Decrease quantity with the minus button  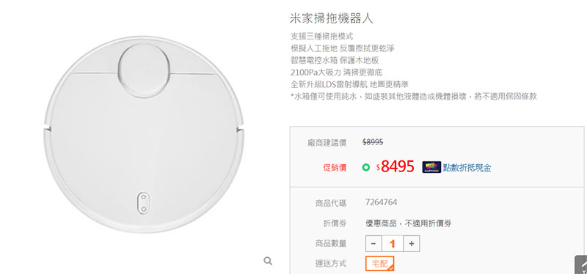[x=373, y=244]
